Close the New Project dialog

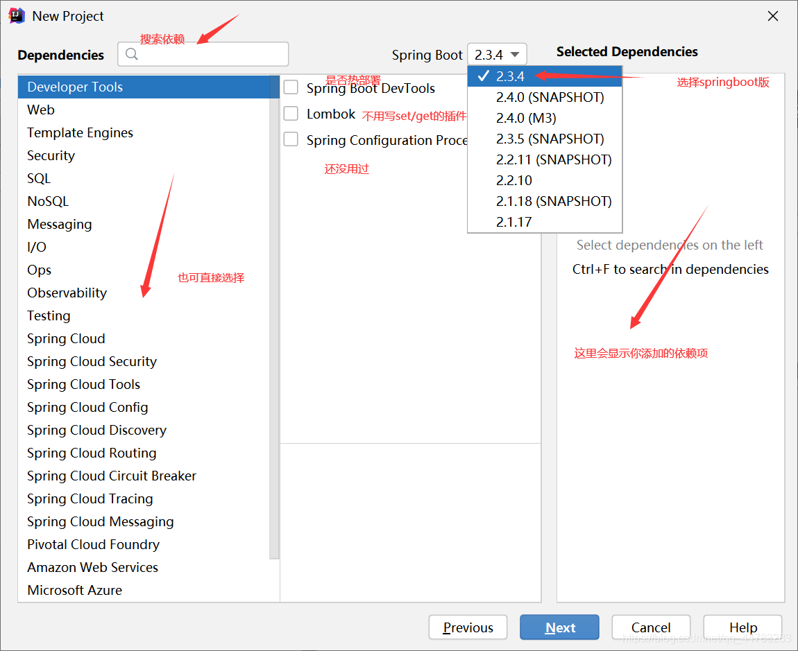[772, 16]
